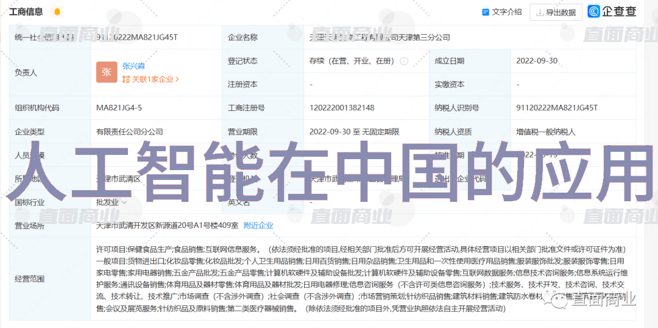Expand the arrow after 关联1家企业
Screen dimensions: 658x328
coord(177,79)
